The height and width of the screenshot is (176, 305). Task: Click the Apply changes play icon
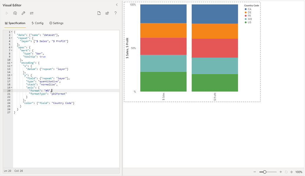[x=7, y=13]
